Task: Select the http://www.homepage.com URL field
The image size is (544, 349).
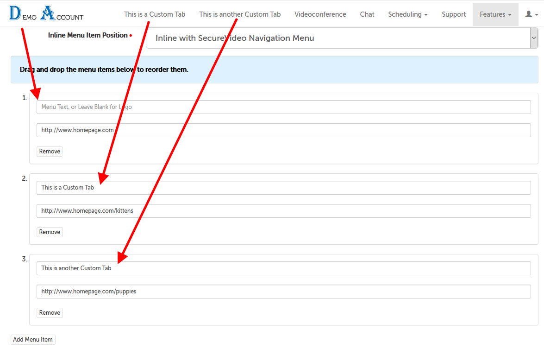Action: pos(283,130)
